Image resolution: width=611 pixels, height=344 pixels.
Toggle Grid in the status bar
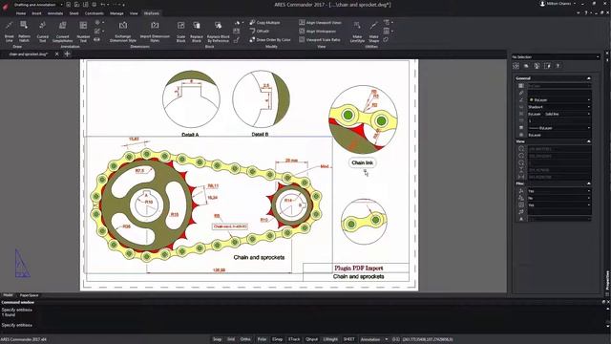click(231, 339)
